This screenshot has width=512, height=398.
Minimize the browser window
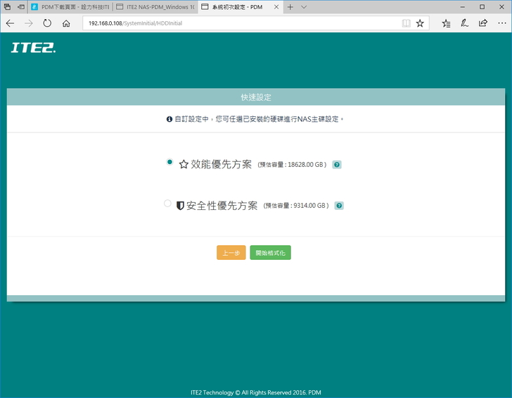462,7
